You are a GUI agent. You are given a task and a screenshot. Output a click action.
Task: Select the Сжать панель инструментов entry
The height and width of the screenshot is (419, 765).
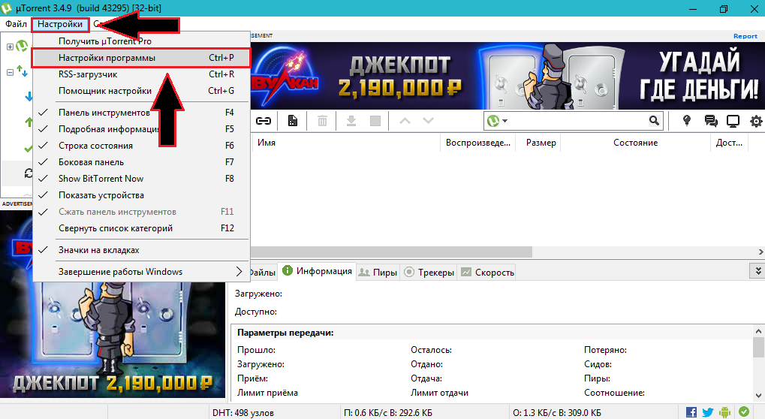(x=141, y=212)
